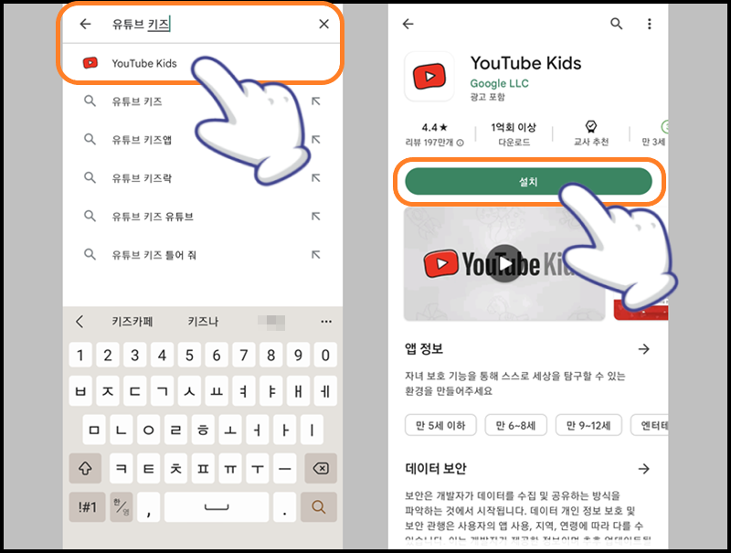View the 4.4 star rating reviews
Image resolution: width=731 pixels, height=553 pixels.
tap(435, 127)
